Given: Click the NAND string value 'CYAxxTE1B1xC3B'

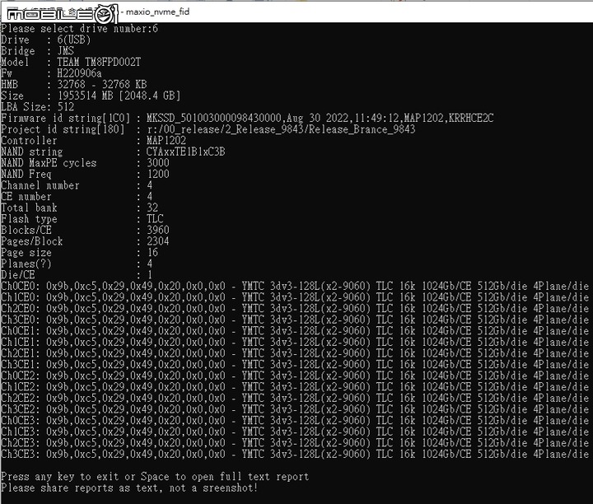Looking at the screenshot, I should tap(186, 152).
